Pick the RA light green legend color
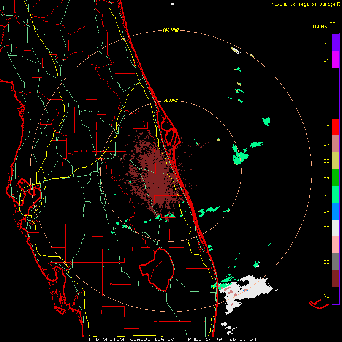The width and height of the screenshot is (342, 342). coord(336,195)
